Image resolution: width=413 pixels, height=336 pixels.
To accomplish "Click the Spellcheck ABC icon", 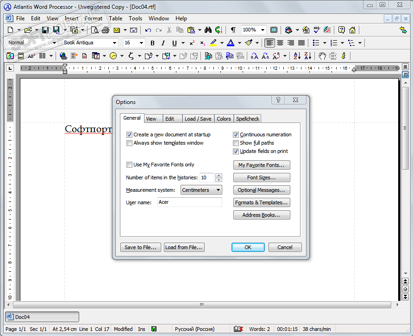I will point(316,30).
